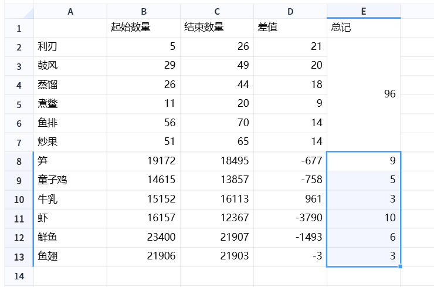The width and height of the screenshot is (434, 287).
Task: Click cell with value -758
Action: click(x=290, y=180)
